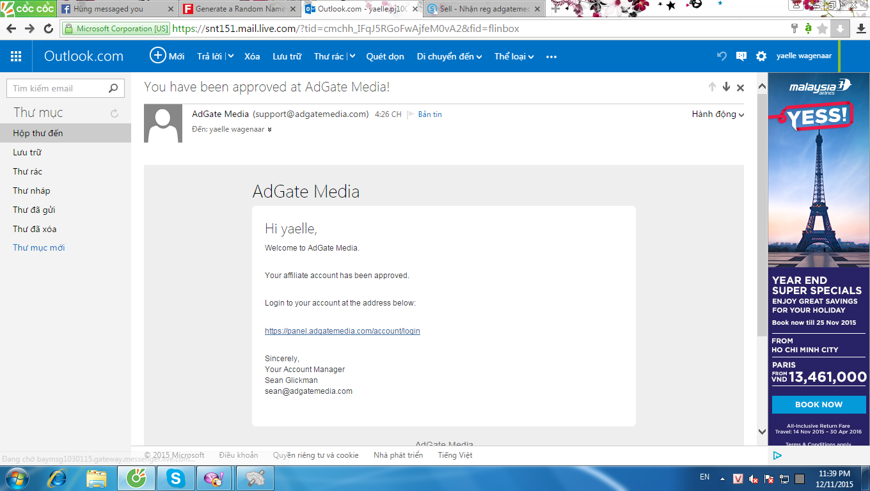Switch to Skype in the taskbar
The width and height of the screenshot is (870, 491).
(175, 478)
